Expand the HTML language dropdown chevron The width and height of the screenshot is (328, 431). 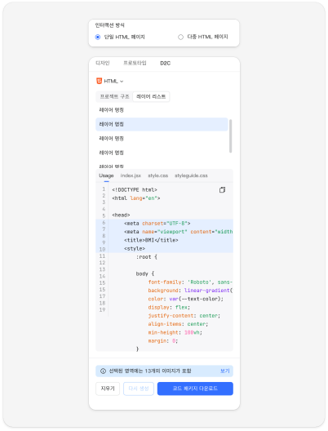click(122, 82)
